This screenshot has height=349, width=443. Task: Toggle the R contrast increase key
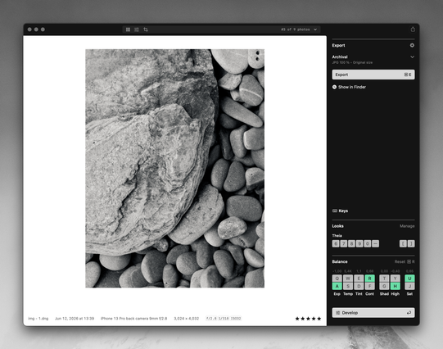click(x=369, y=279)
